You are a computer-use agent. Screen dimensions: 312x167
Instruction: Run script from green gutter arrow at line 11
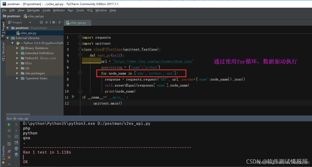[x=73, y=97]
